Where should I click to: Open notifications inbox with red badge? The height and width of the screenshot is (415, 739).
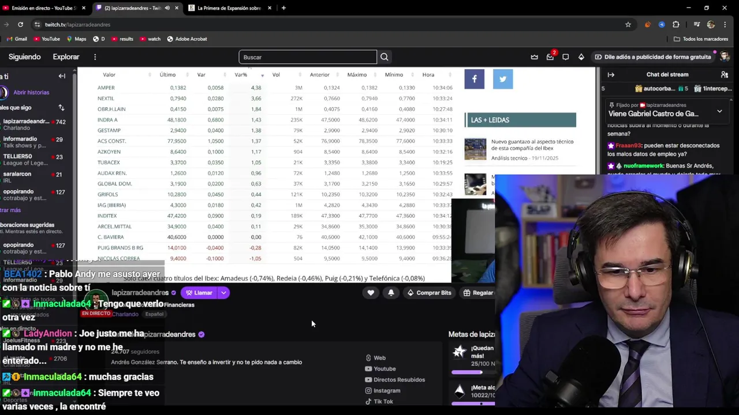[x=550, y=56]
